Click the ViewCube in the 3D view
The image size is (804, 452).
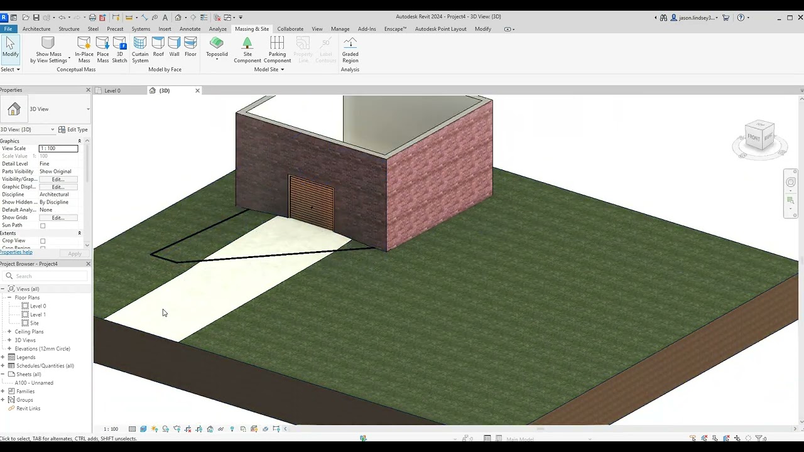coord(759,137)
